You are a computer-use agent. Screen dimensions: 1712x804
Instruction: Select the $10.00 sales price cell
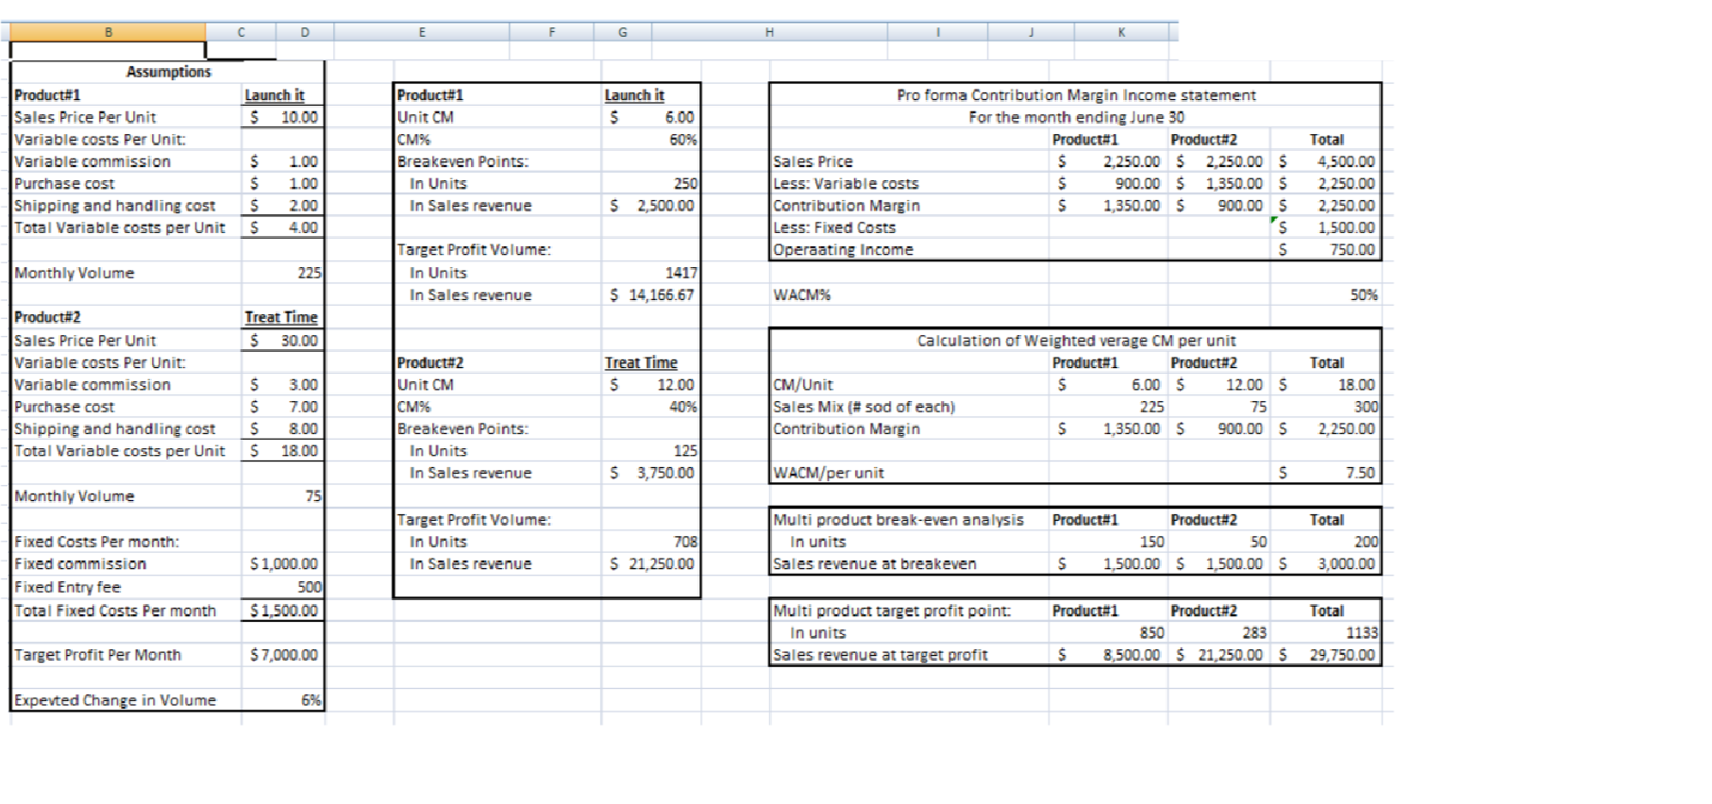pyautogui.click(x=283, y=117)
